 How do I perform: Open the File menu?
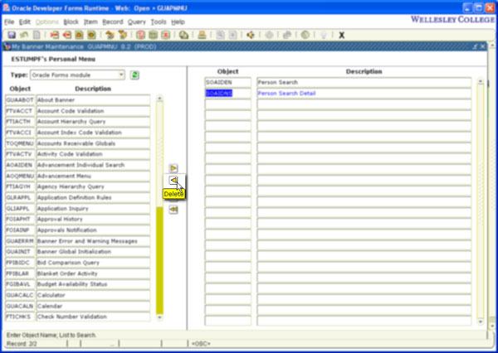[9, 22]
